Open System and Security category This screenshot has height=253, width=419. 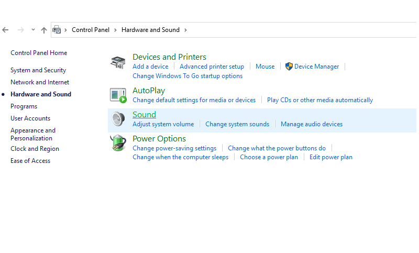click(x=38, y=70)
